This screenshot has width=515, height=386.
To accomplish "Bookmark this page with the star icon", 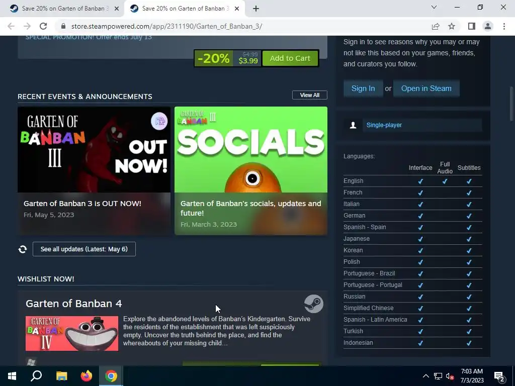I will 452,26.
